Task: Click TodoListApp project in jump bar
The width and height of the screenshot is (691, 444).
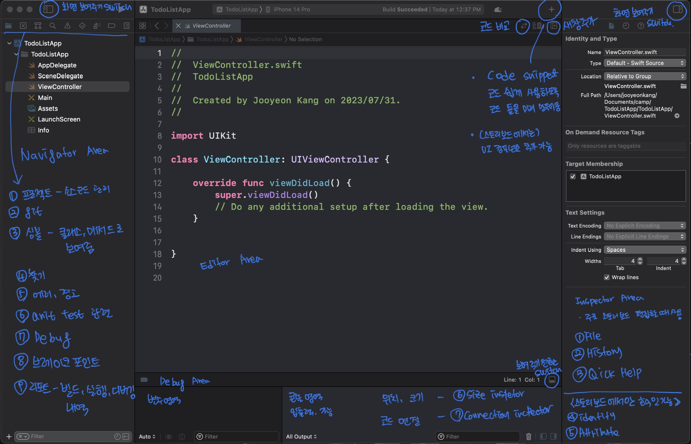Action: pyautogui.click(x=160, y=39)
